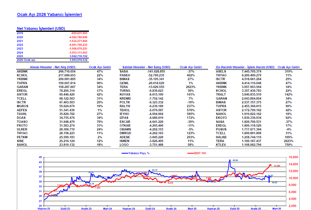Select KTLEV's 750% return value
The image size is (311, 210).
pyautogui.click(x=288, y=145)
